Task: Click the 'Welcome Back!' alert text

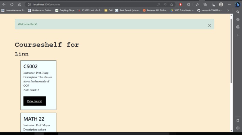Action: coord(27,24)
